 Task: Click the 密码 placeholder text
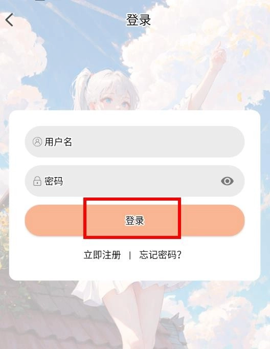coord(54,181)
